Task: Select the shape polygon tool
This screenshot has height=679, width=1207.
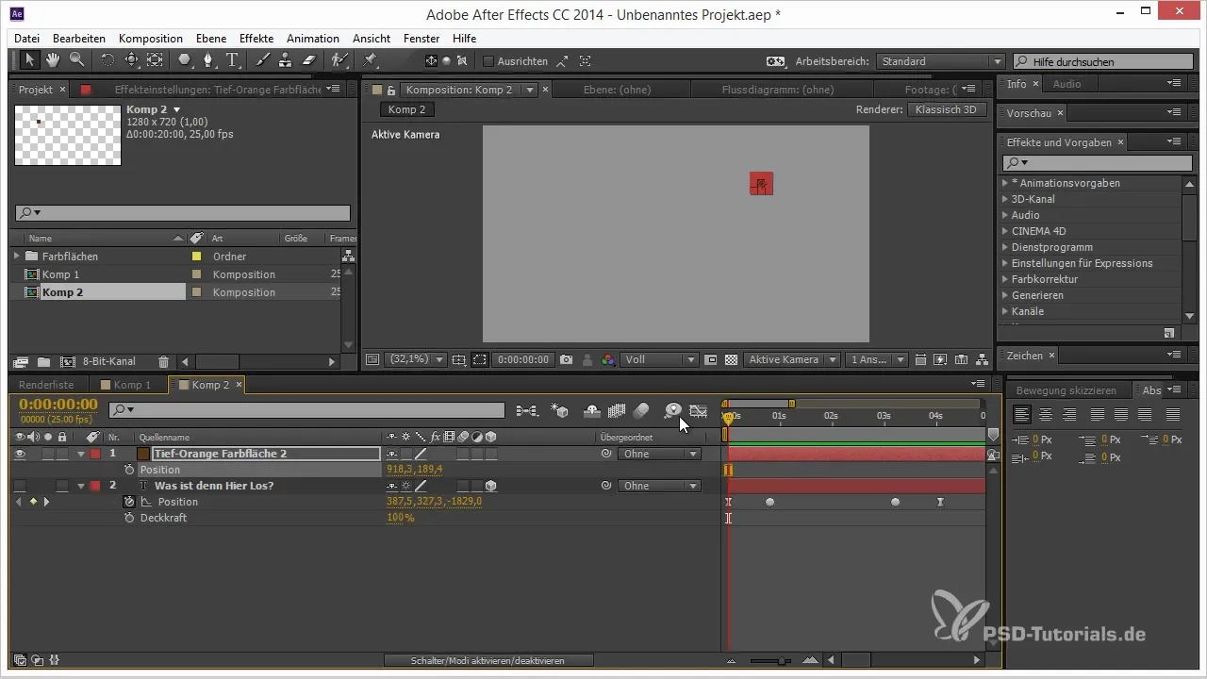Action: pyautogui.click(x=185, y=60)
